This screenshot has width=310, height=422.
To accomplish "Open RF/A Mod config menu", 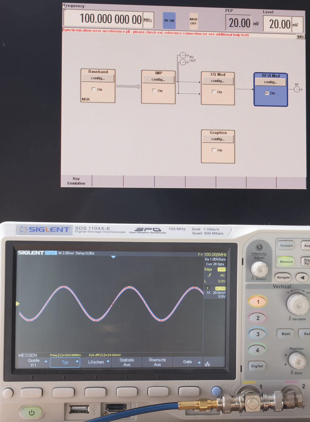I will click(x=270, y=82).
